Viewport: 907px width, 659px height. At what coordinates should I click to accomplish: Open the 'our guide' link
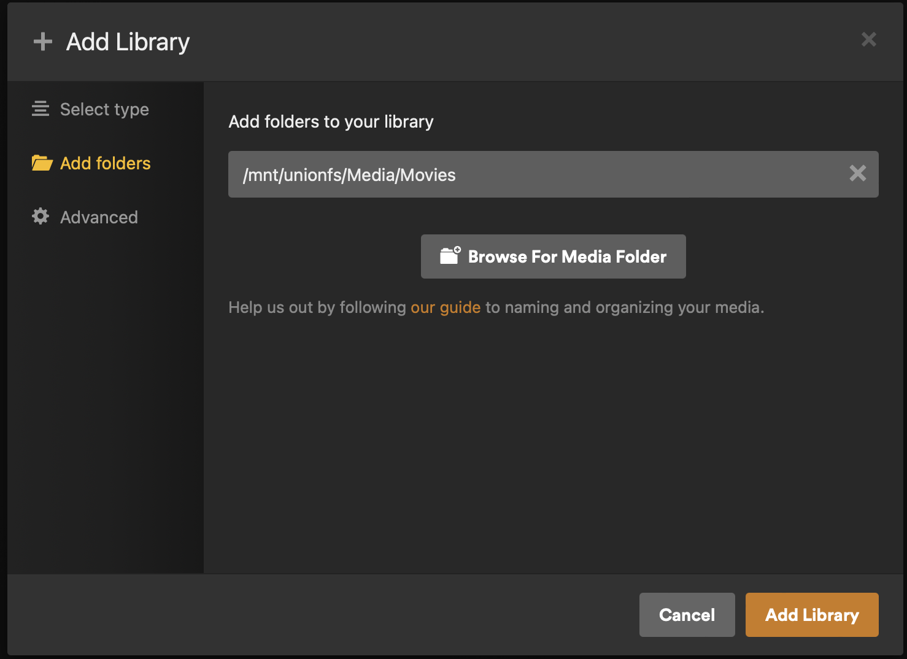click(446, 307)
